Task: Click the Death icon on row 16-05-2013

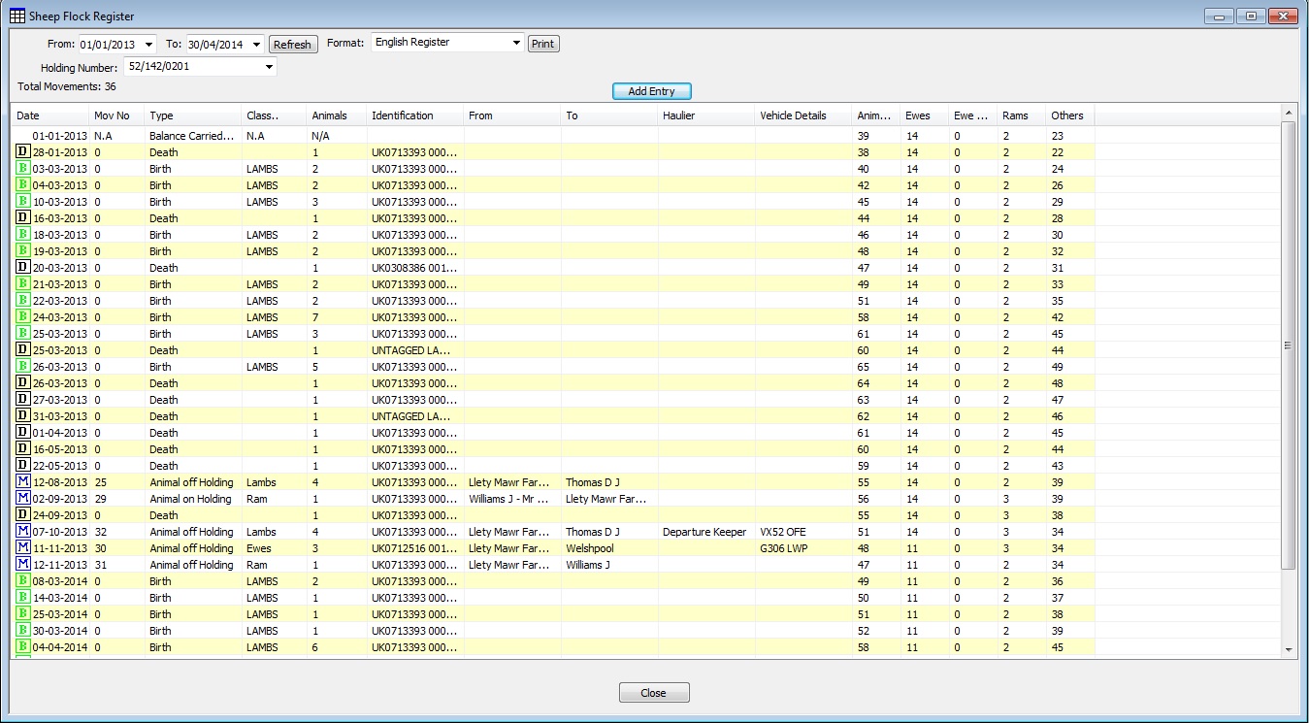Action: pyautogui.click(x=23, y=449)
